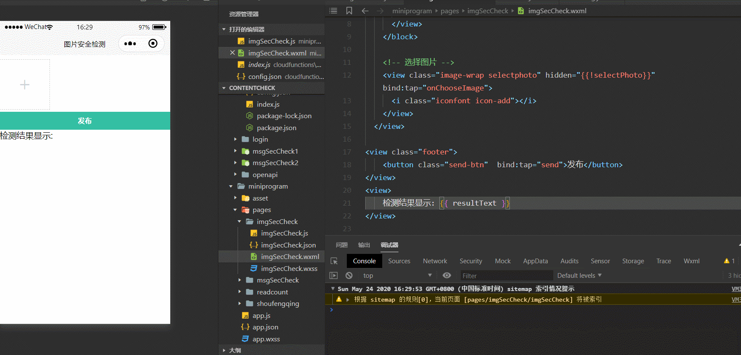Open the Default levels dropdown
Image resolution: width=741 pixels, height=355 pixels.
click(579, 276)
